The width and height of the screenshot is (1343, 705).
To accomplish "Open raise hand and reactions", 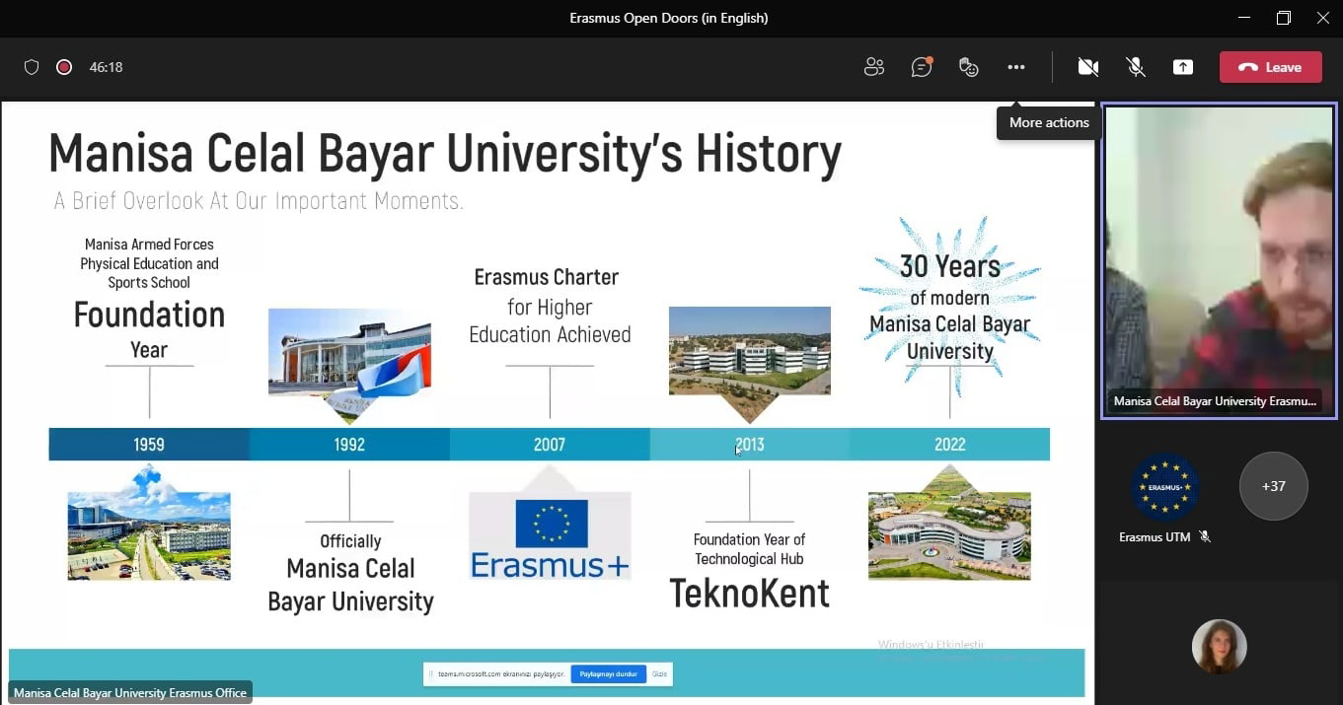I will coord(969,67).
